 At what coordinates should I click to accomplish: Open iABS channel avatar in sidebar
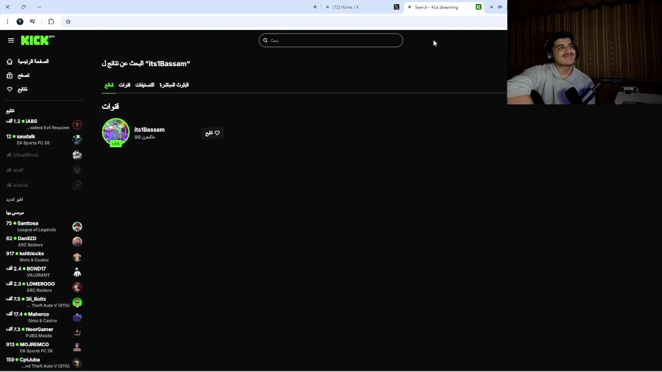tap(77, 125)
